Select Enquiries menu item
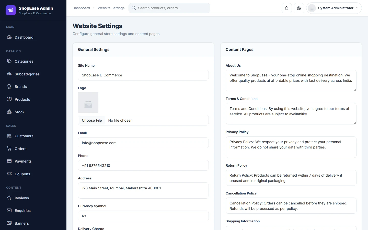 pyautogui.click(x=33, y=211)
